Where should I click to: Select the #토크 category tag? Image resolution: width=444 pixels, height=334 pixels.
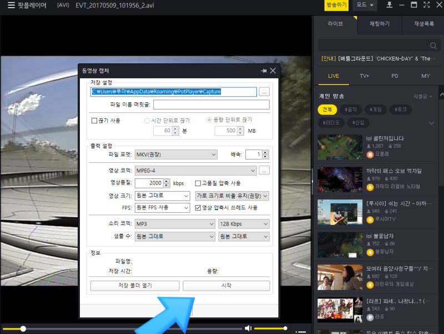(x=401, y=109)
